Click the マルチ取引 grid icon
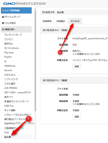Viewport: 108px width, 143px height. [x=3, y=23]
